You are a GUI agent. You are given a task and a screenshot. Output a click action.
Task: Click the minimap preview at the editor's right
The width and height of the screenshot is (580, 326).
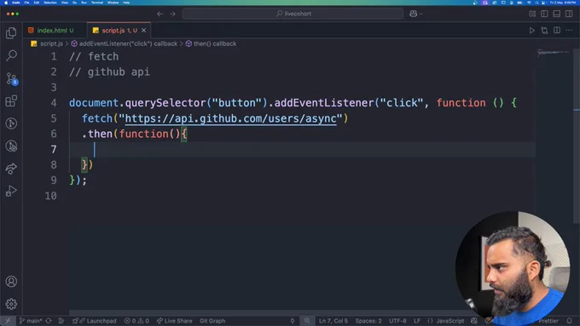pyautogui.click(x=553, y=53)
